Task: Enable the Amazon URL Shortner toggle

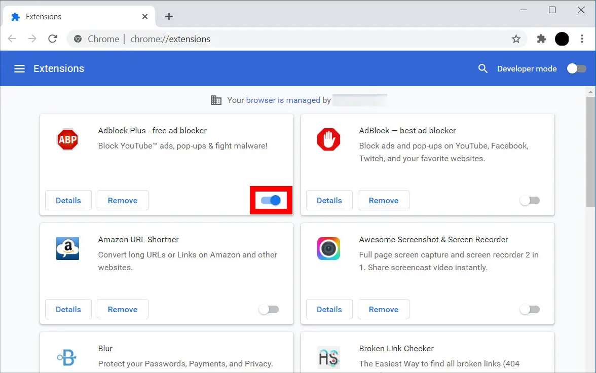Action: pyautogui.click(x=269, y=310)
